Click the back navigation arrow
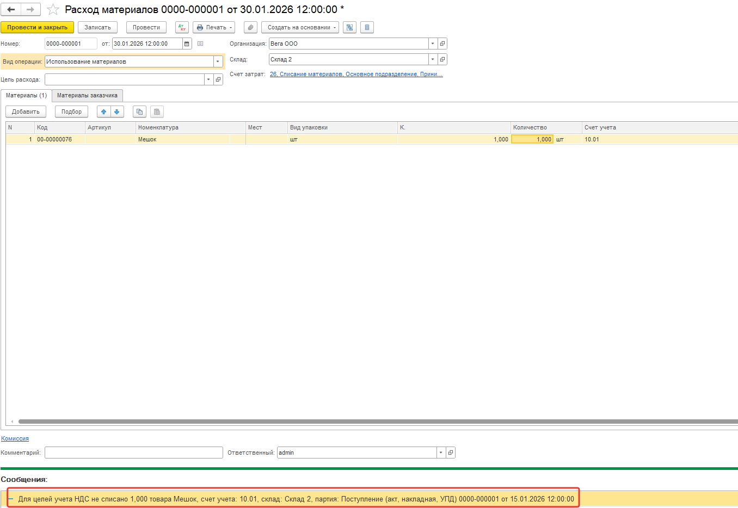Viewport: 738px width, 508px height. [11, 10]
